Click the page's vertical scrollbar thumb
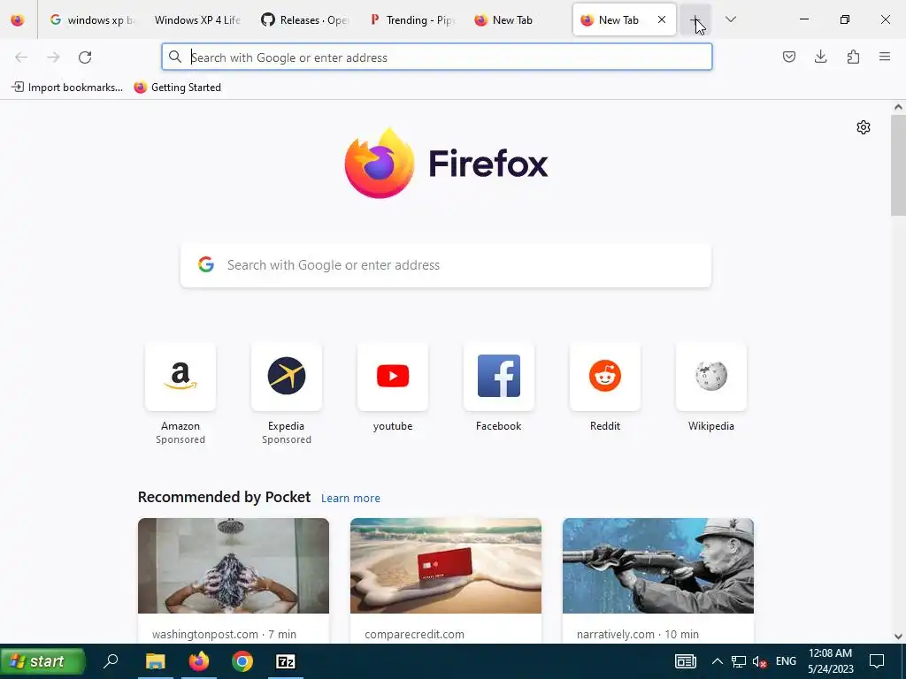Viewport: 906px width, 679px height. [x=898, y=165]
